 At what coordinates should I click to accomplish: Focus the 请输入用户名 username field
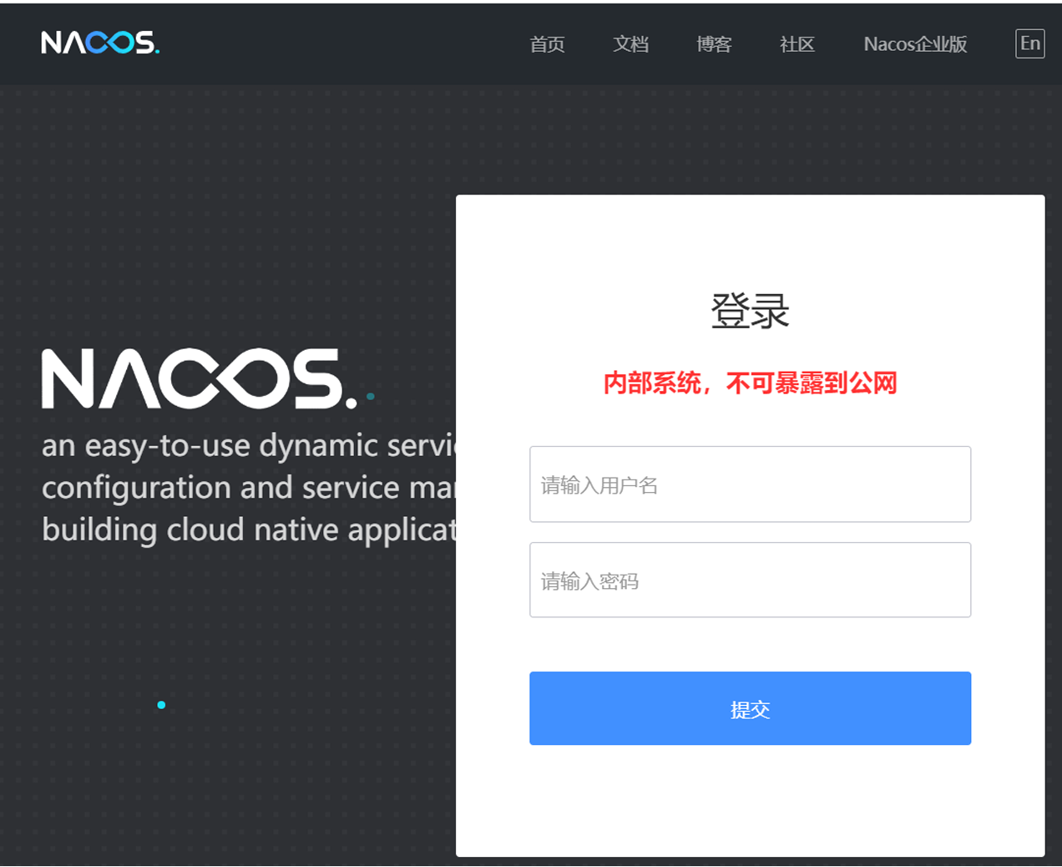point(750,484)
